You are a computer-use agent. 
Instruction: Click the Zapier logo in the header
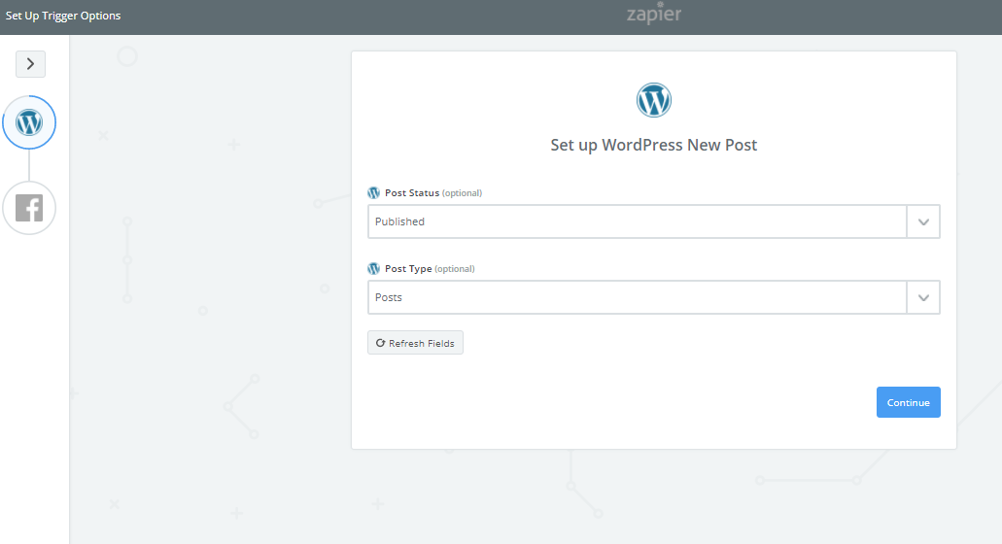pyautogui.click(x=654, y=14)
